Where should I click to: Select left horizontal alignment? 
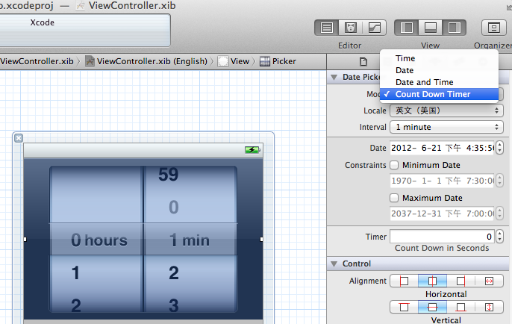coord(405,281)
